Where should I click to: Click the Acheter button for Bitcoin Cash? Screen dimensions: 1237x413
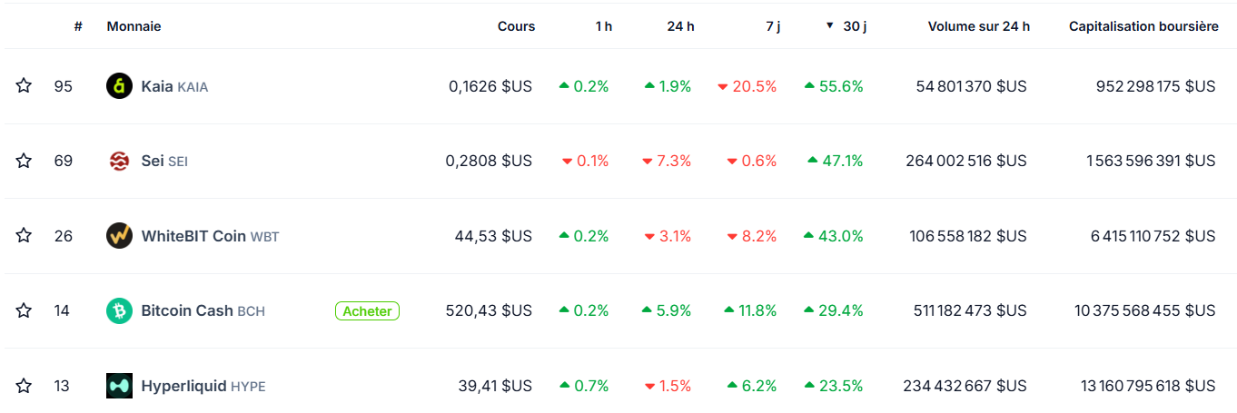367,311
